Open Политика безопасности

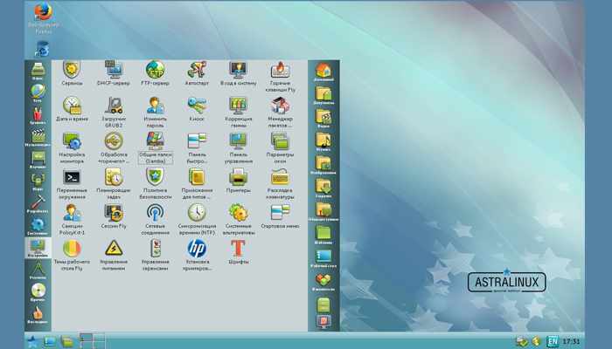click(155, 184)
